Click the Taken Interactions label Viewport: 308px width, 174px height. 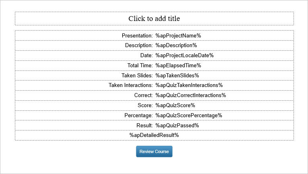click(x=131, y=85)
